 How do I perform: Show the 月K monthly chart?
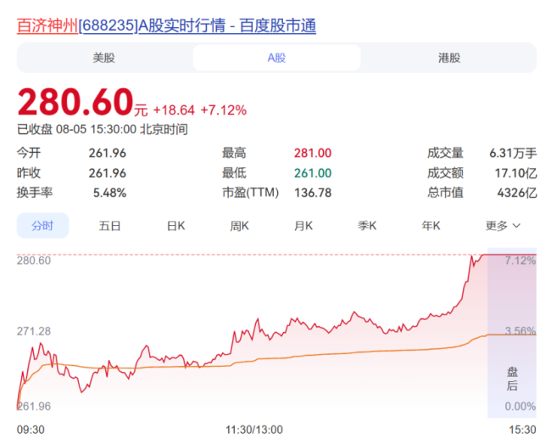[303, 226]
